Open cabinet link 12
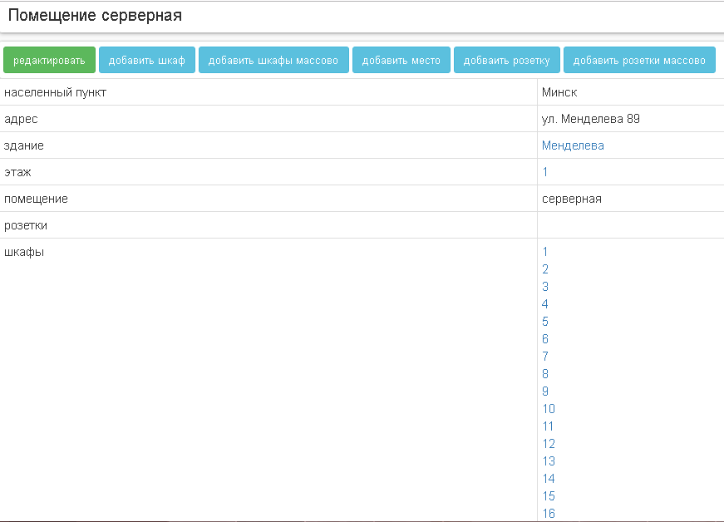Viewport: 724px width, 522px height. [x=549, y=444]
